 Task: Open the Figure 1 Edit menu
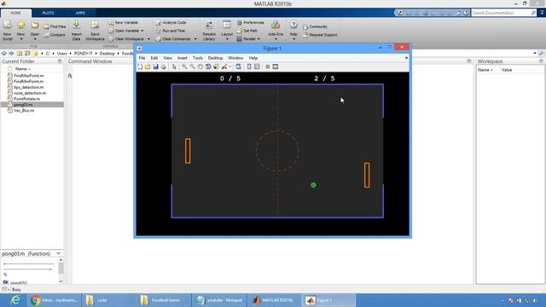pyautogui.click(x=154, y=58)
